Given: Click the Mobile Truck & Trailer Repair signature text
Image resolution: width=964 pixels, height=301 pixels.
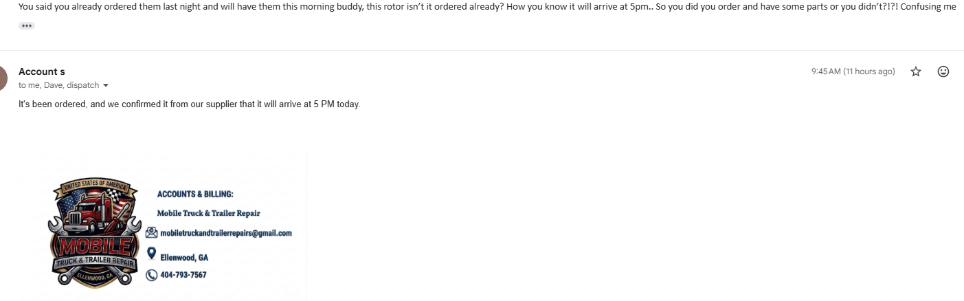Looking at the screenshot, I should tap(208, 213).
